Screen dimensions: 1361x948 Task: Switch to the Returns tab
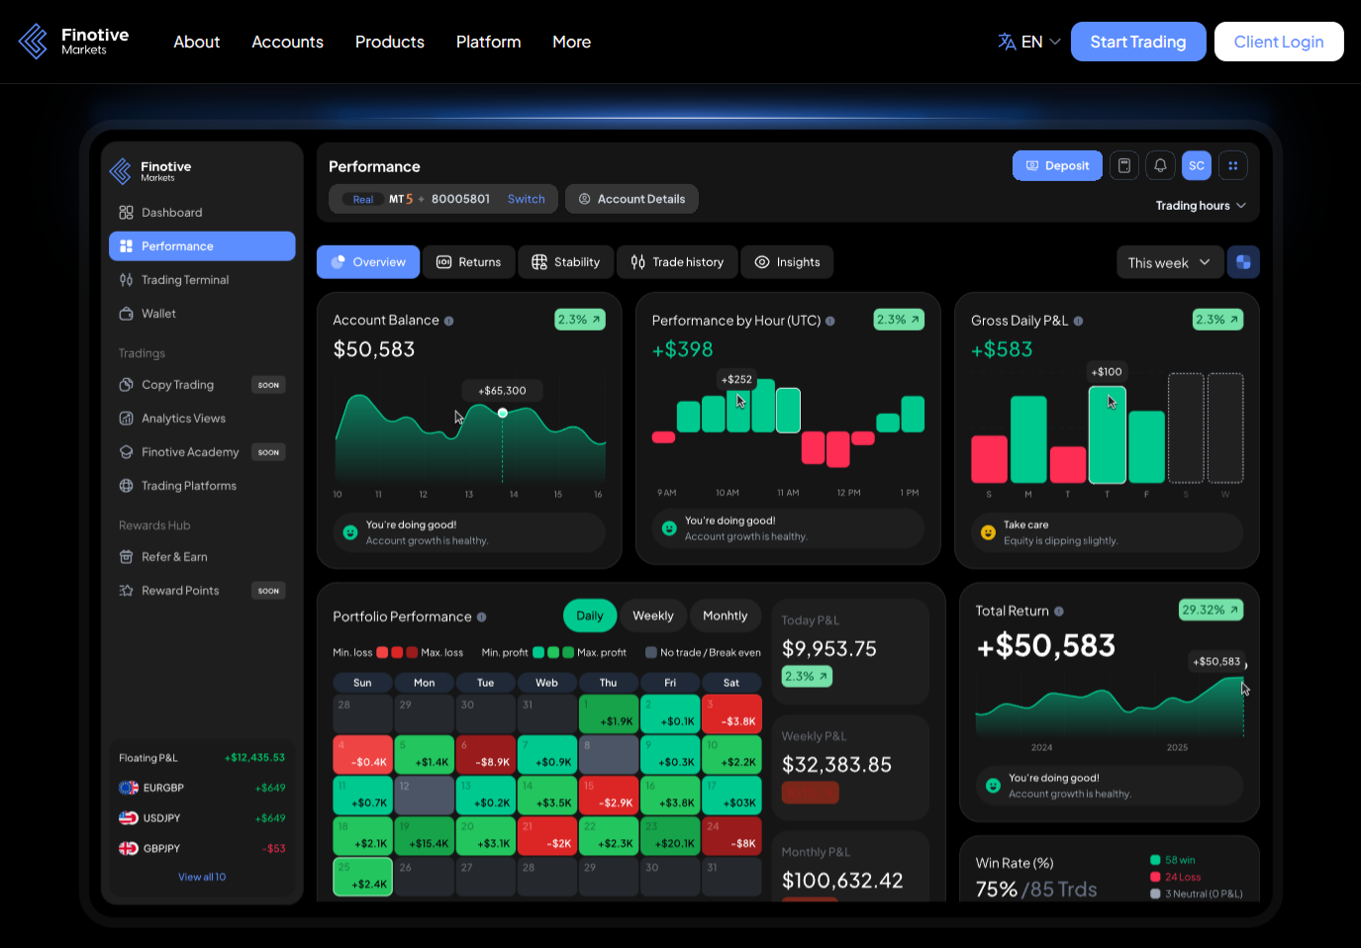tap(469, 262)
